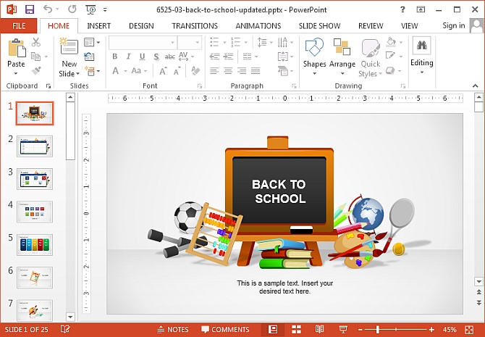Click Convert to SmartArt icon
The image size is (485, 337).
point(283,71)
